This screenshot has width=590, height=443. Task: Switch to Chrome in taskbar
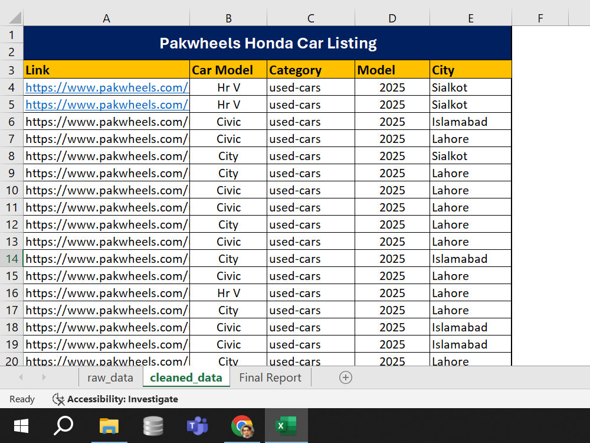pos(242,426)
